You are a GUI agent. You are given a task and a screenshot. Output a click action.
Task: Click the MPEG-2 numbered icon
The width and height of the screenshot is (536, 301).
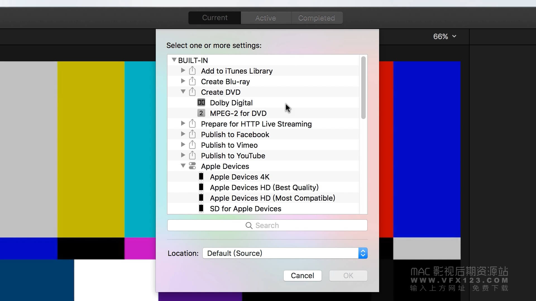tap(201, 113)
